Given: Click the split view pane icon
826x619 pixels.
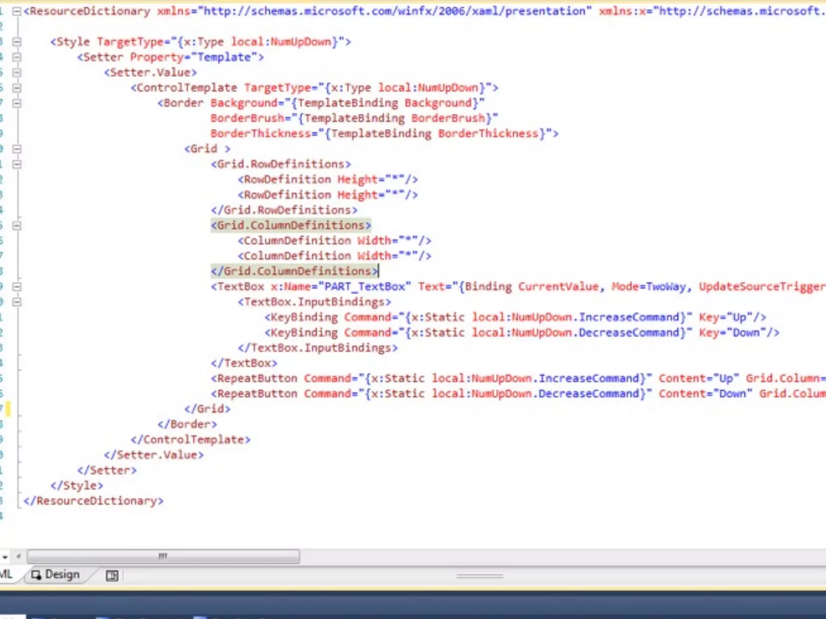Looking at the screenshot, I should tap(112, 576).
